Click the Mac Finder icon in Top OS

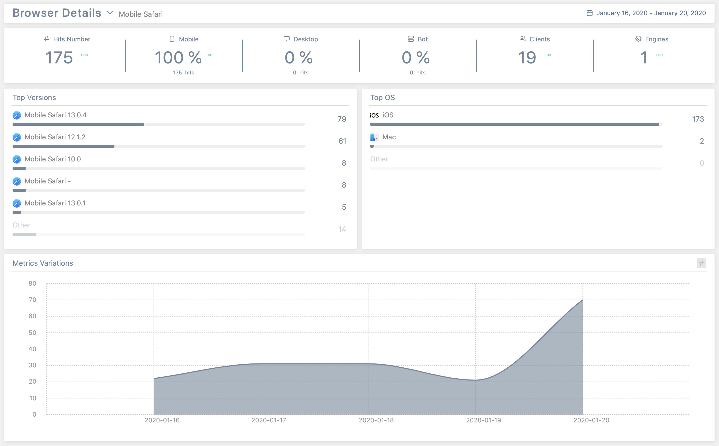(374, 137)
